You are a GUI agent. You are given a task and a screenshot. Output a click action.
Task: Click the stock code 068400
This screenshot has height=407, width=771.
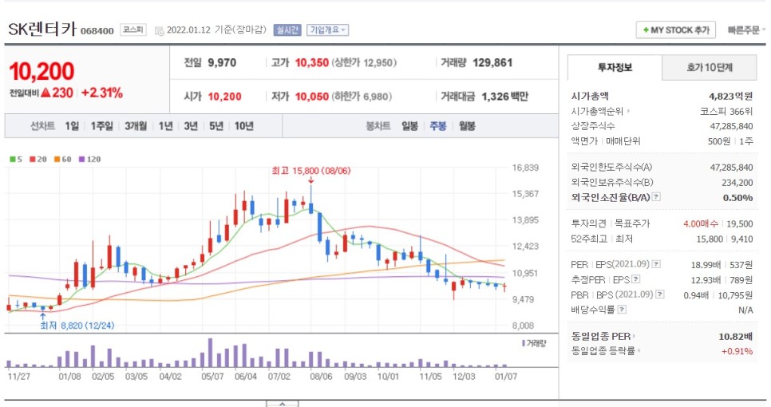pyautogui.click(x=97, y=31)
